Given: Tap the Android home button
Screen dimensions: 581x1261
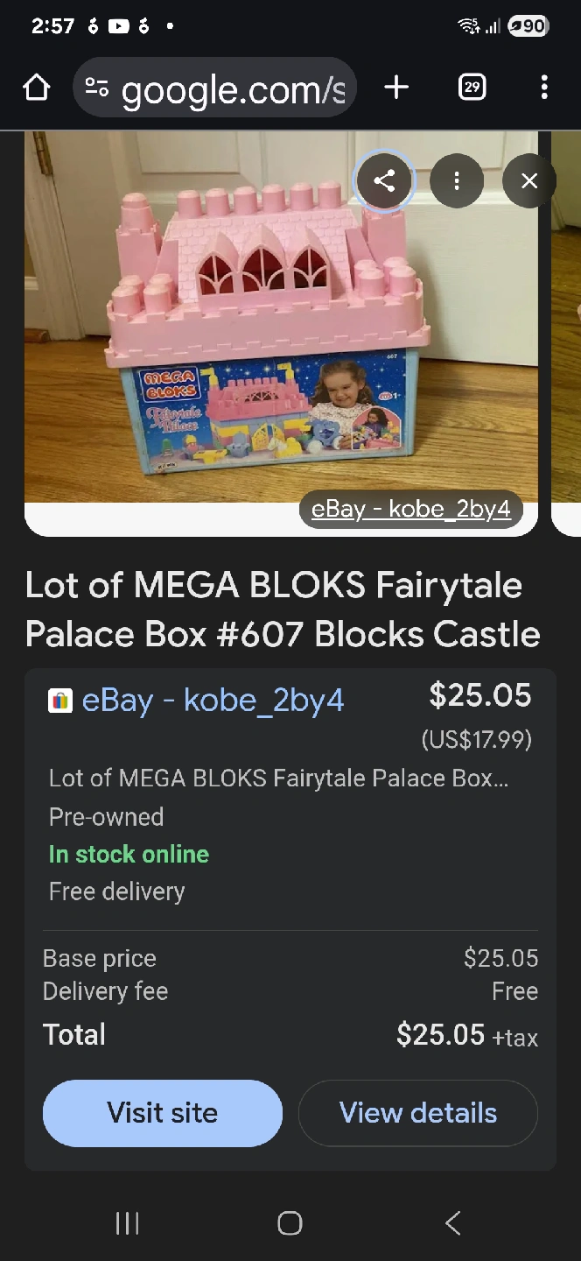Looking at the screenshot, I should 290,1223.
